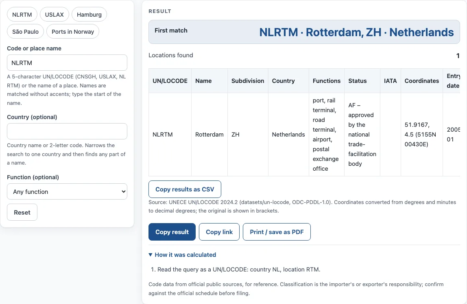Screen dimensions: 467x304
Task: Click the Code or place name label
Action: pos(34,48)
